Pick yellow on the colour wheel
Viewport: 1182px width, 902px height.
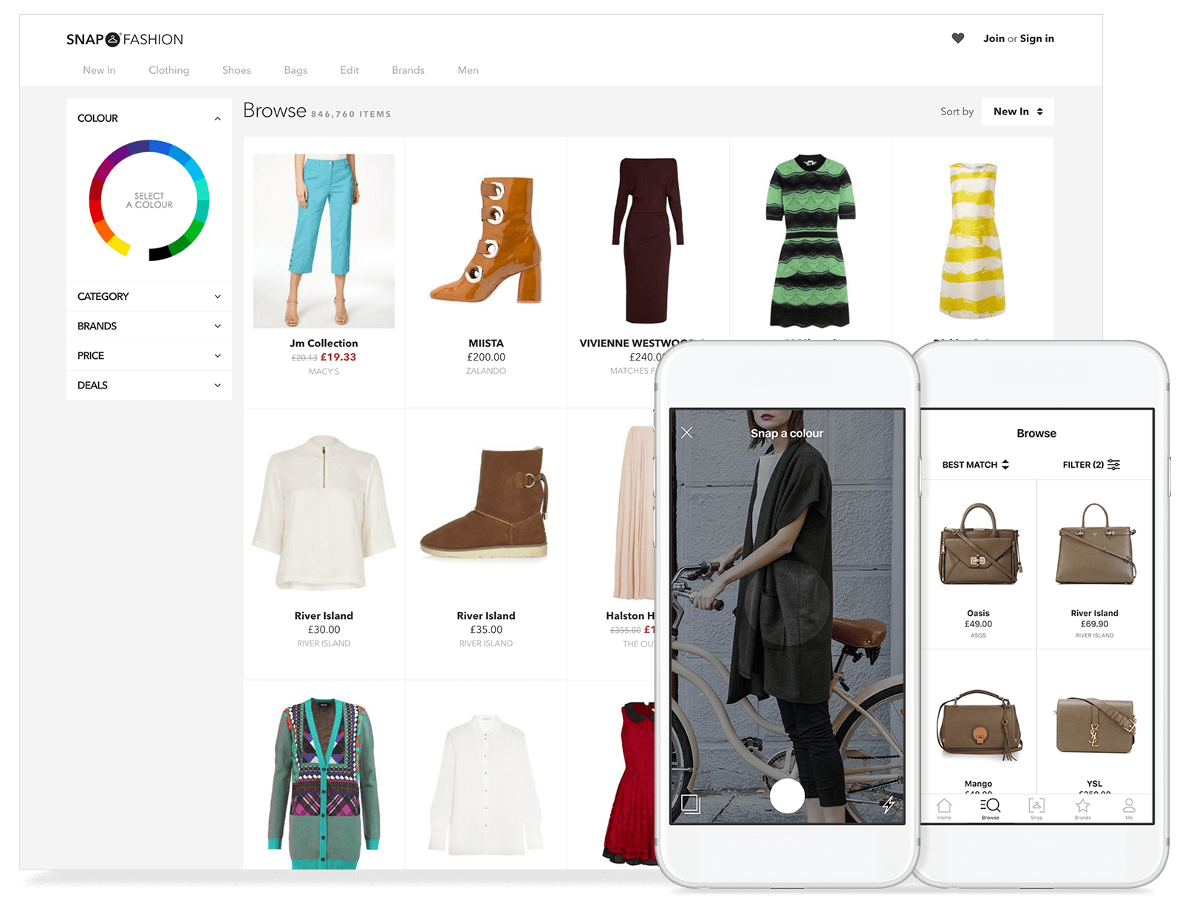(x=119, y=246)
